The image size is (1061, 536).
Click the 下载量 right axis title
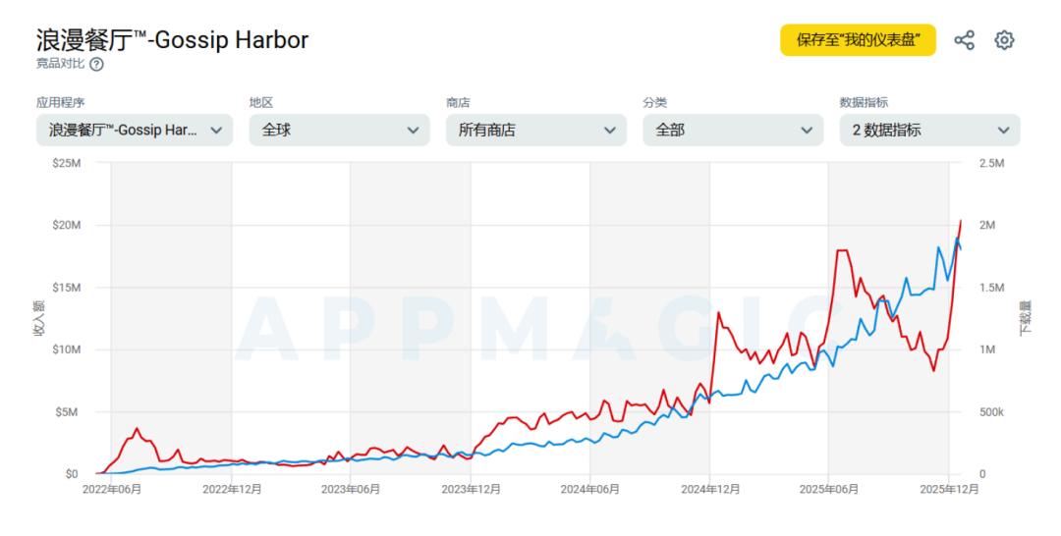[1026, 318]
